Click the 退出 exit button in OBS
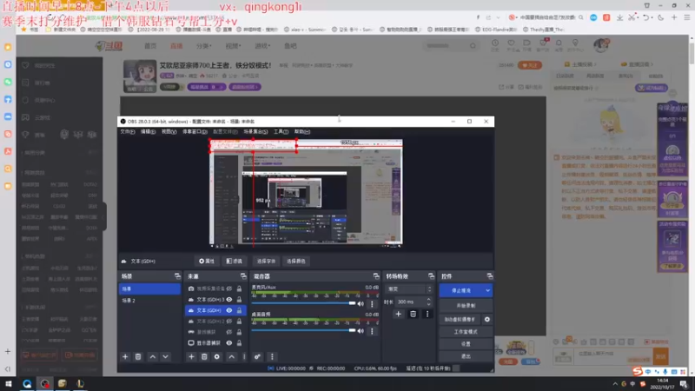The height and width of the screenshot is (391, 695). click(466, 356)
